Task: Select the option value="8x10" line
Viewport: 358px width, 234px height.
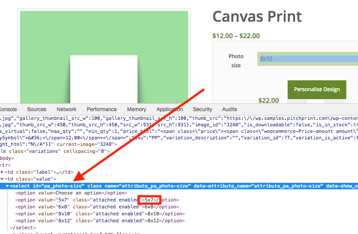Action: point(100,214)
